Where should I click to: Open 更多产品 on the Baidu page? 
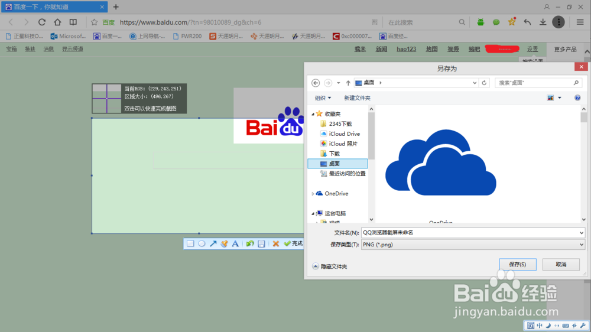pos(565,50)
